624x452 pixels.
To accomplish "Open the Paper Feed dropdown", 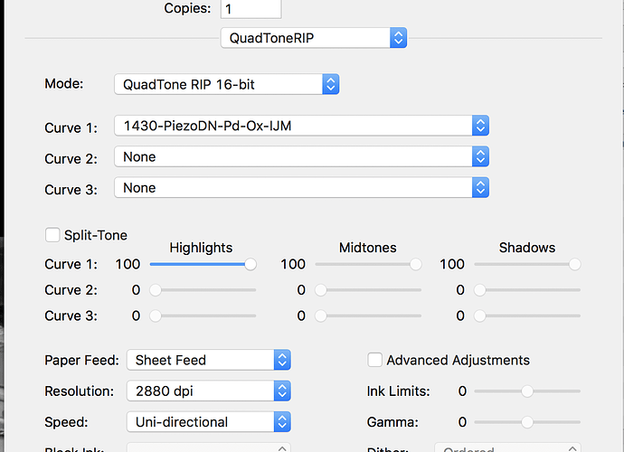I will pyautogui.click(x=208, y=360).
